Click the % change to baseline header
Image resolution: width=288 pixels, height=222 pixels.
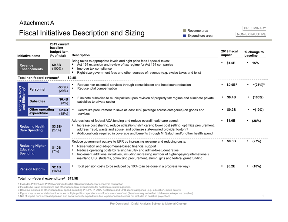point(254,54)
